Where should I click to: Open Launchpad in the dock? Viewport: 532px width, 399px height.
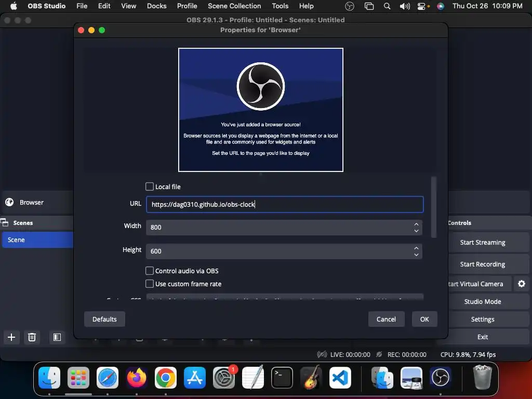(78, 378)
